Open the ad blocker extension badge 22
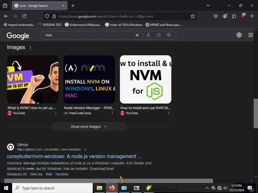258x193 pixels. point(243,15)
